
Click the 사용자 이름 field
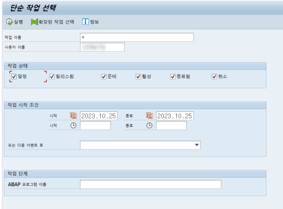tap(103, 47)
